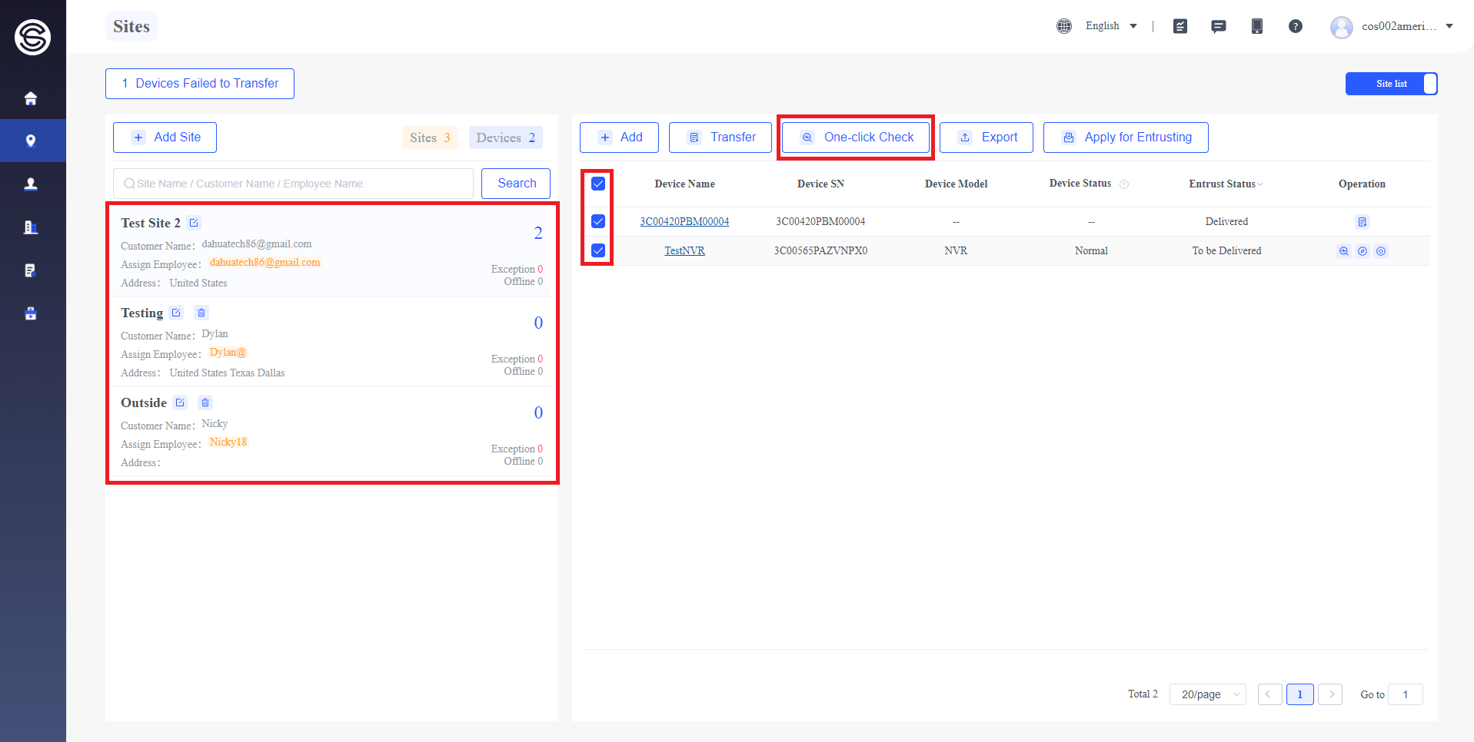Screen dimensions: 1474x742
Task: Delete the Testing site via its trash icon
Action: point(201,313)
